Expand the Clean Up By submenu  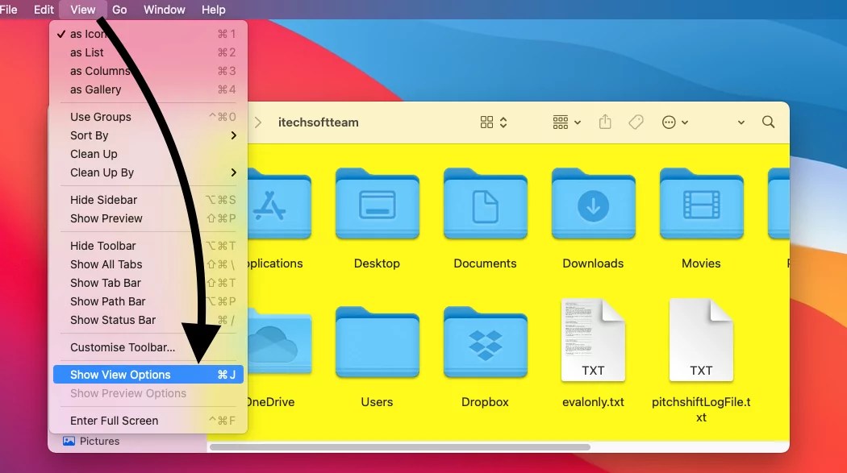tap(102, 172)
